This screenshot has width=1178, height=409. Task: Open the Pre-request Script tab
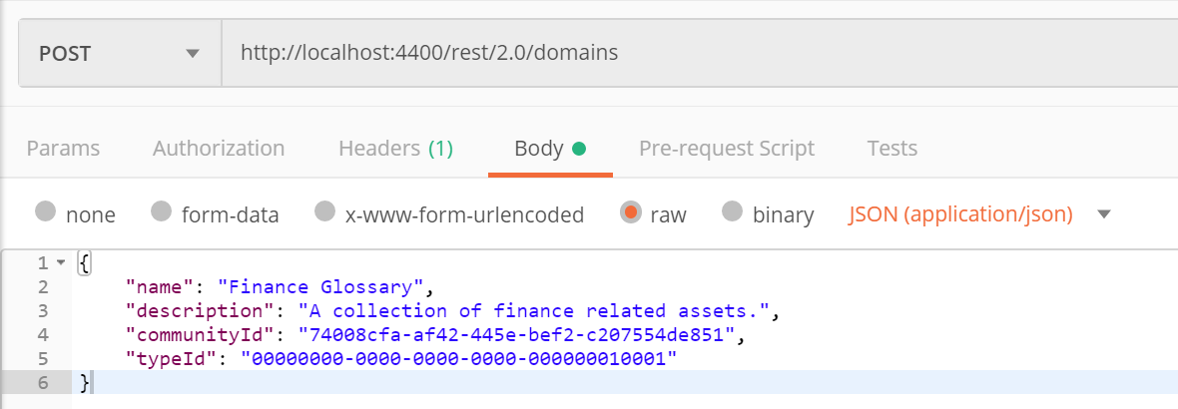pos(727,149)
